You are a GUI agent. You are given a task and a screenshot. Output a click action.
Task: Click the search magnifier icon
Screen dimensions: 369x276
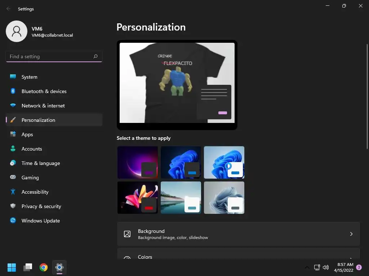pos(95,56)
